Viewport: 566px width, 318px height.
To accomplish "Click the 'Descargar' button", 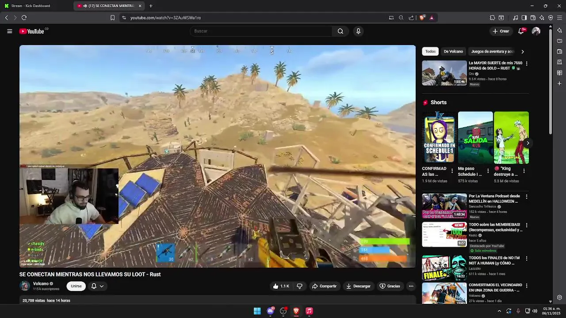I will coord(358,286).
